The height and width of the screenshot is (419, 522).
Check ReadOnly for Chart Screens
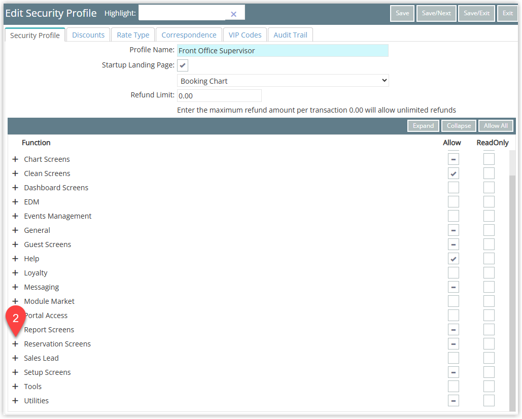point(489,159)
